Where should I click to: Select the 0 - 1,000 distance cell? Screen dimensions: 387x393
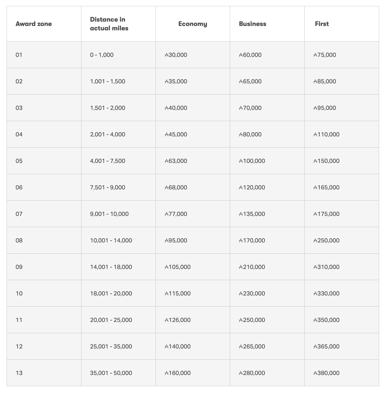pyautogui.click(x=102, y=55)
